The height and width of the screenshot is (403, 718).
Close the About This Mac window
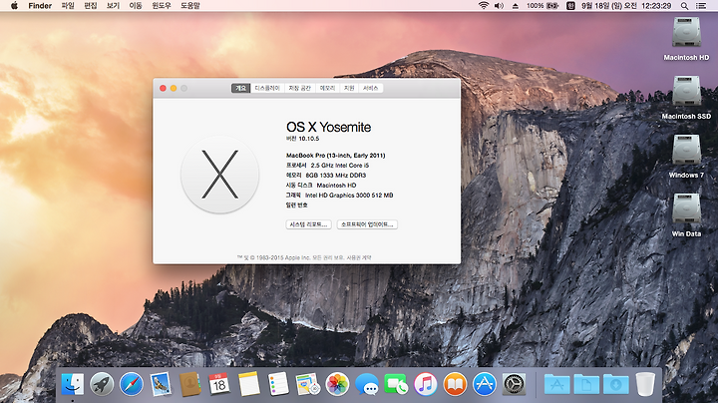point(163,88)
